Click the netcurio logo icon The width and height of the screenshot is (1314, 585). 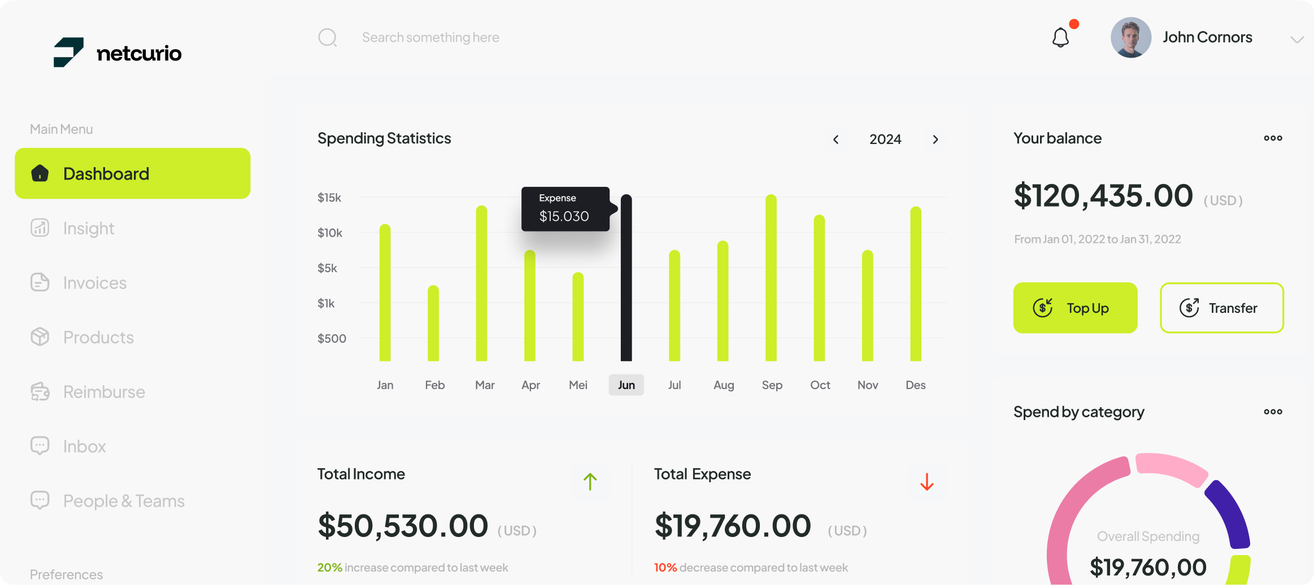68,53
